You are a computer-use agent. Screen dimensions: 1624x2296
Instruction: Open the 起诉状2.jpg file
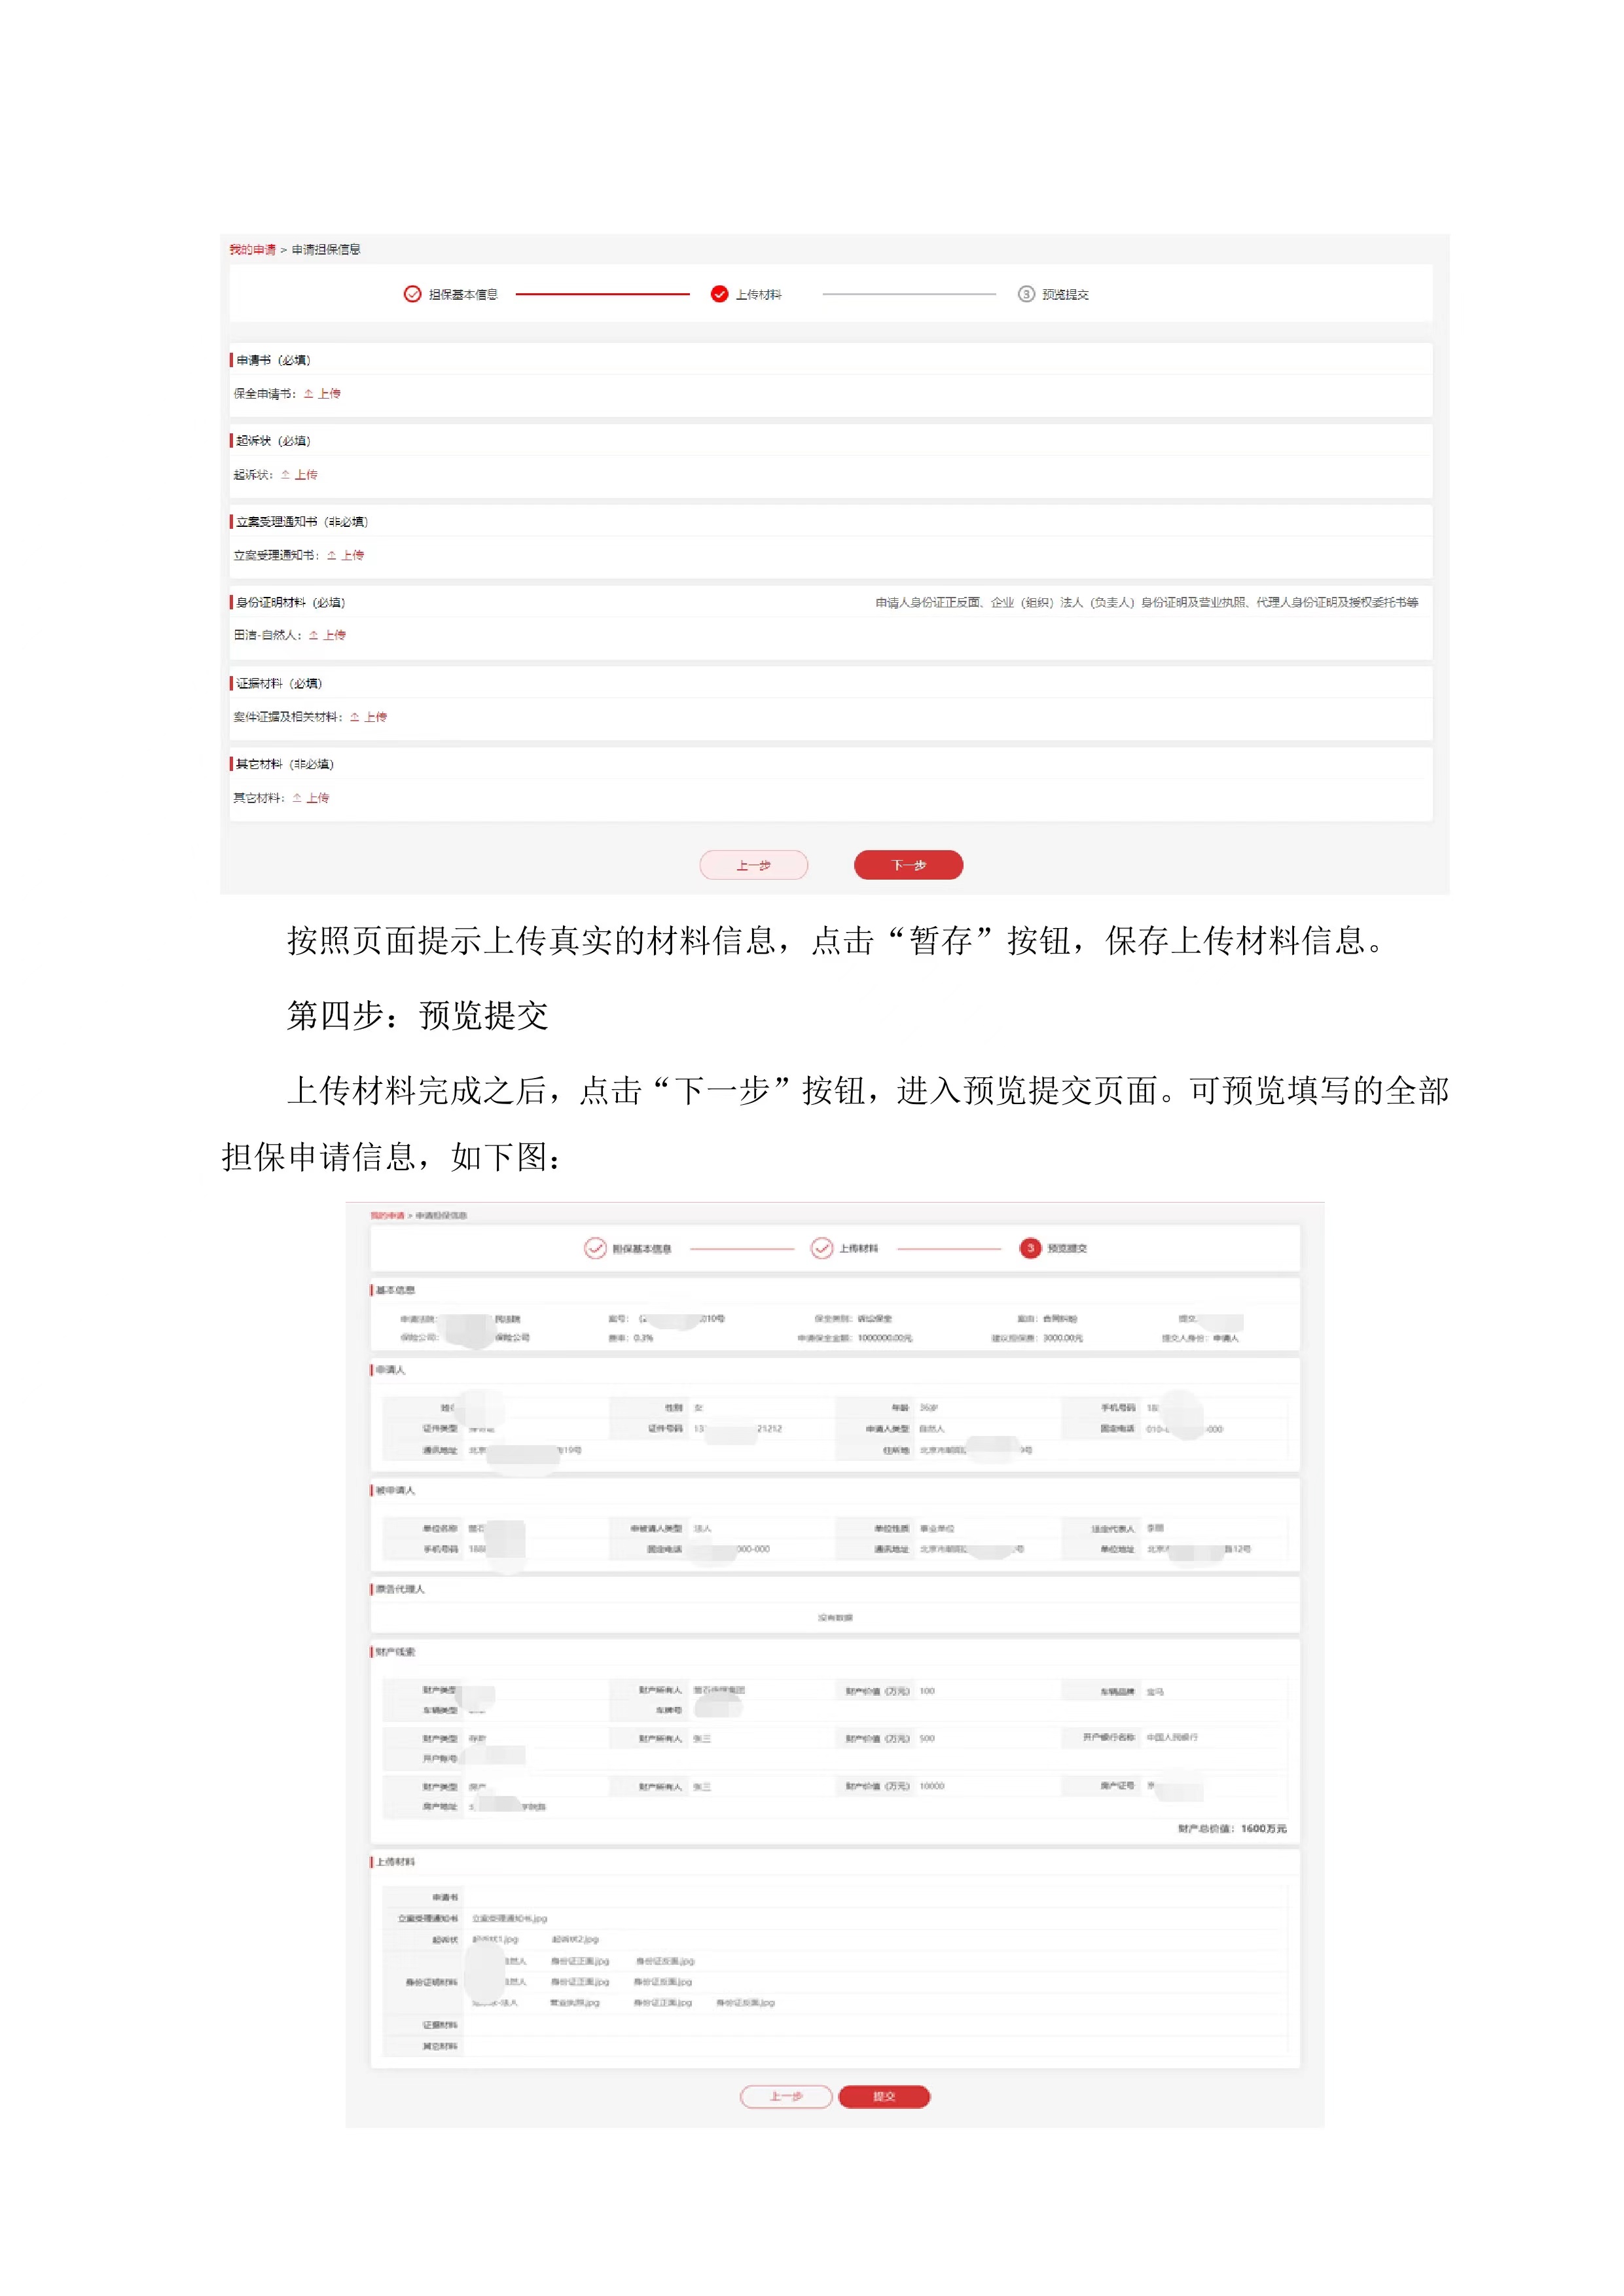tap(575, 1939)
